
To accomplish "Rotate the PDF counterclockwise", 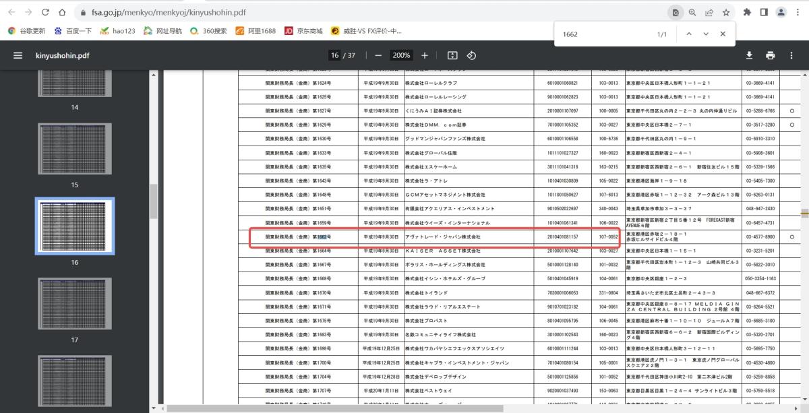I will point(472,55).
